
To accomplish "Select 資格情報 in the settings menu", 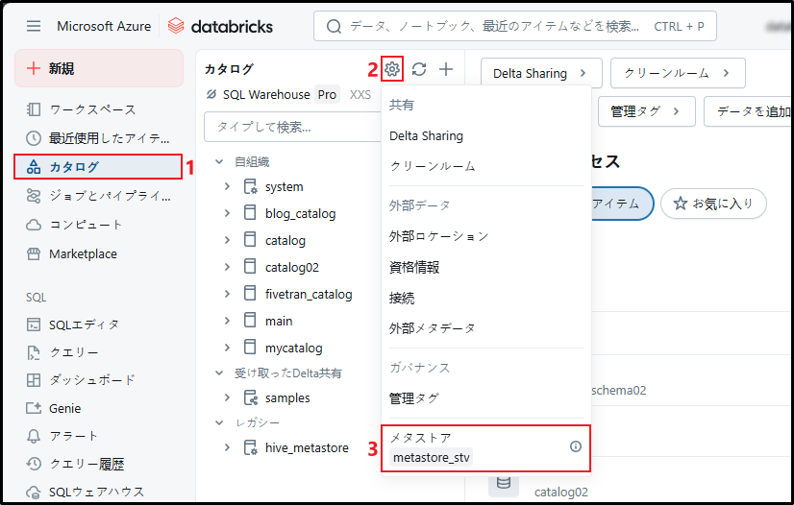I will click(414, 267).
